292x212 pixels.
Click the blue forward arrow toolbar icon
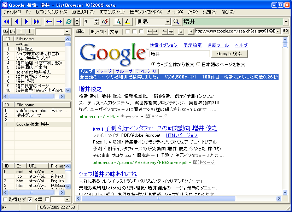pyautogui.click(x=59, y=22)
